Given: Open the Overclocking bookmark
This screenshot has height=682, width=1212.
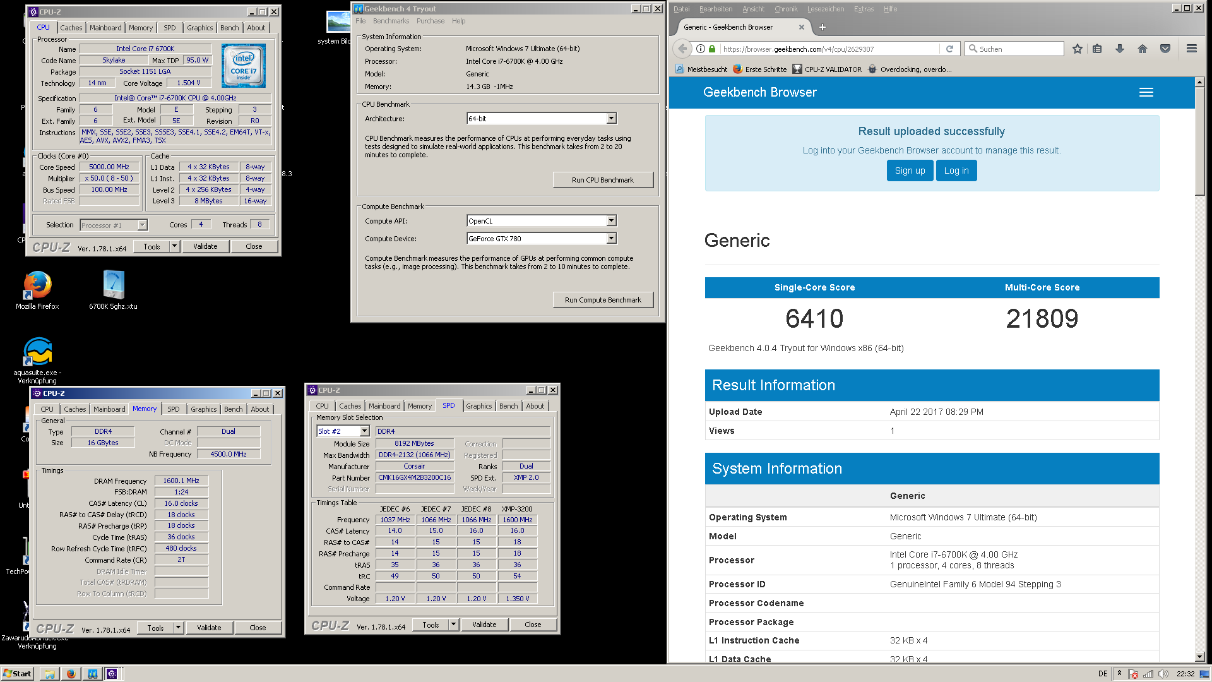Looking at the screenshot, I should pos(910,69).
